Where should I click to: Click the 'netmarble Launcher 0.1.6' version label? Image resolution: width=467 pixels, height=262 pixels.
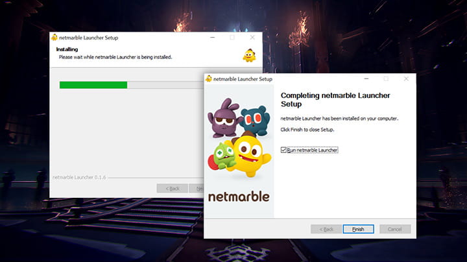[x=78, y=176]
